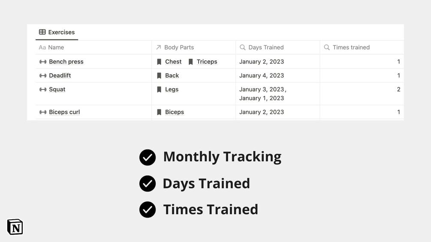Click the Monthly Tracking checkmark circle
Screen dimensions: 431x242
tap(148, 157)
